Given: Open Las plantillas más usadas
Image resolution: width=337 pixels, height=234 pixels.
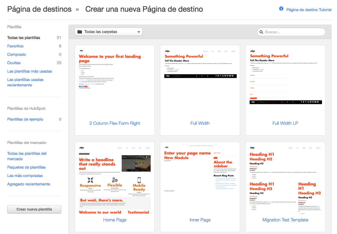Looking at the screenshot, I should pos(29,71).
